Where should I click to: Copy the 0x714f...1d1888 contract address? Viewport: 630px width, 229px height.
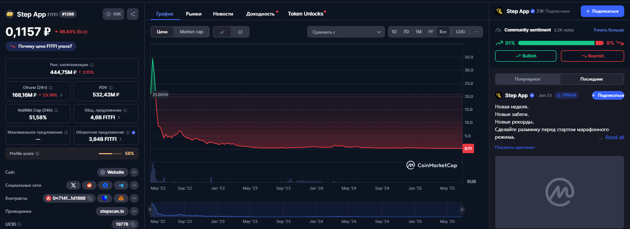pyautogui.click(x=90, y=198)
